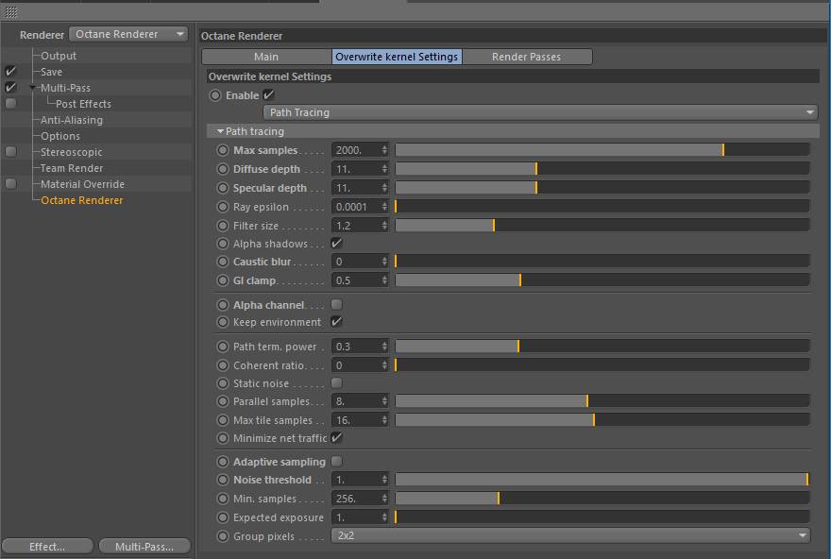The image size is (831, 559).
Task: Click the animation dot beside Caustic blur
Action: click(x=223, y=262)
